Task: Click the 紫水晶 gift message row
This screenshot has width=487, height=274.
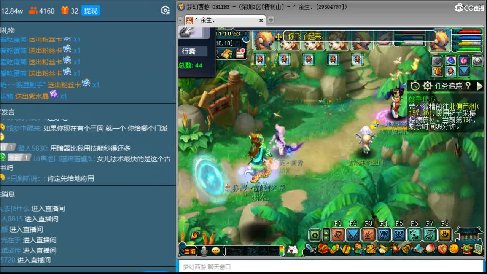Action: click(33, 96)
